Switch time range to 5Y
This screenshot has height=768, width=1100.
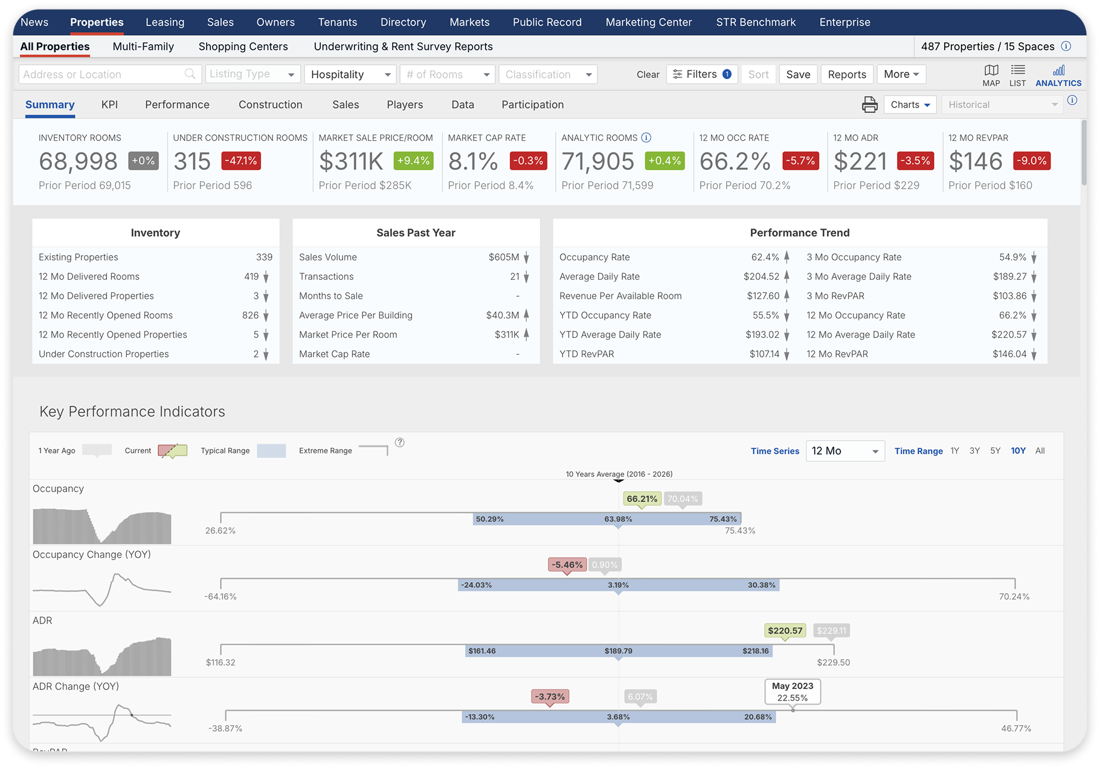point(995,451)
